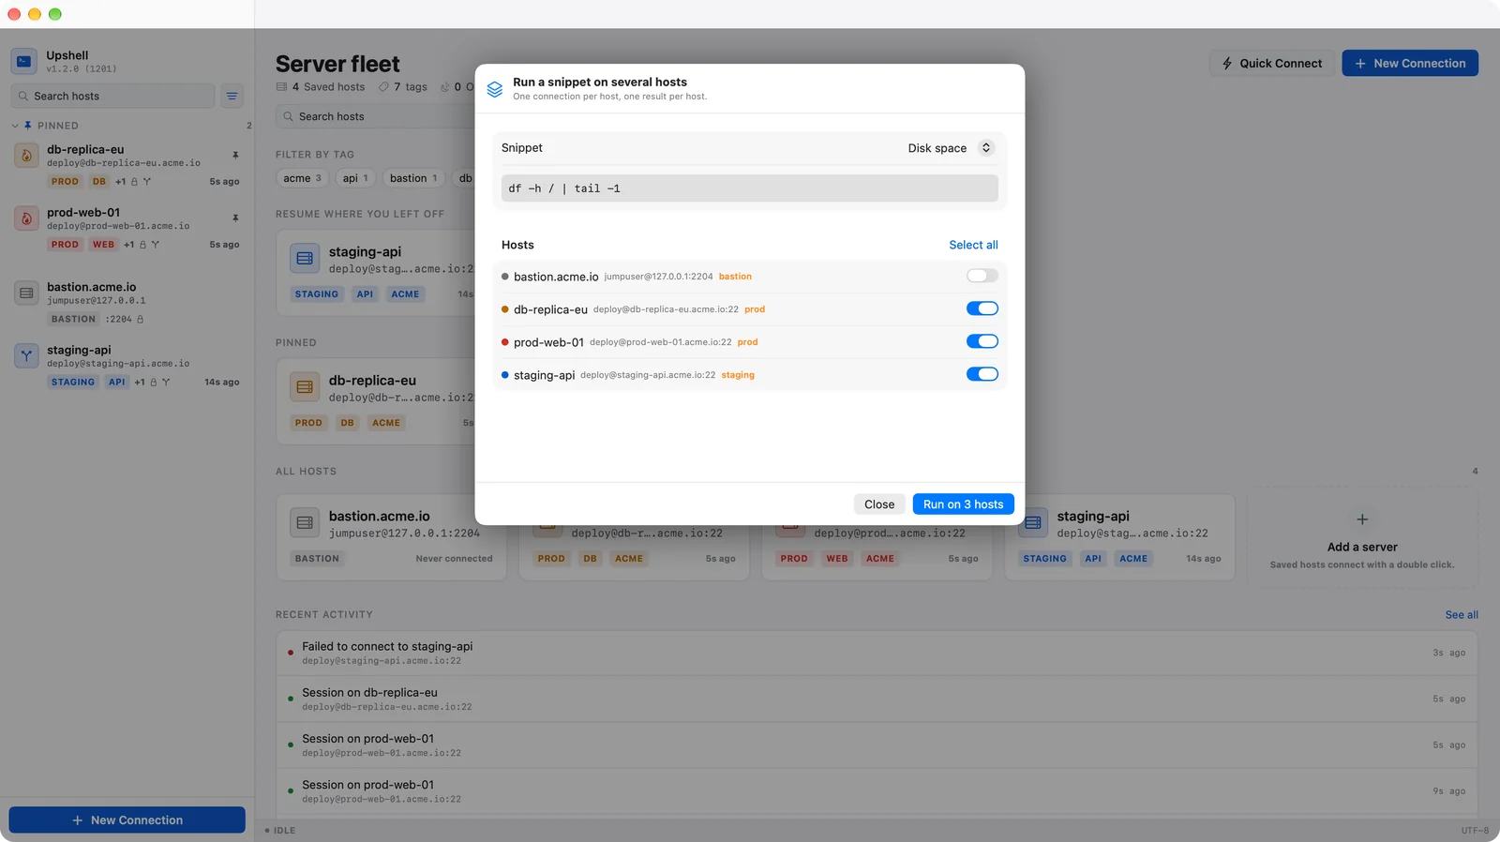Turn off the prod-web-01 host toggle
Screen dimensions: 1500x842
982,341
